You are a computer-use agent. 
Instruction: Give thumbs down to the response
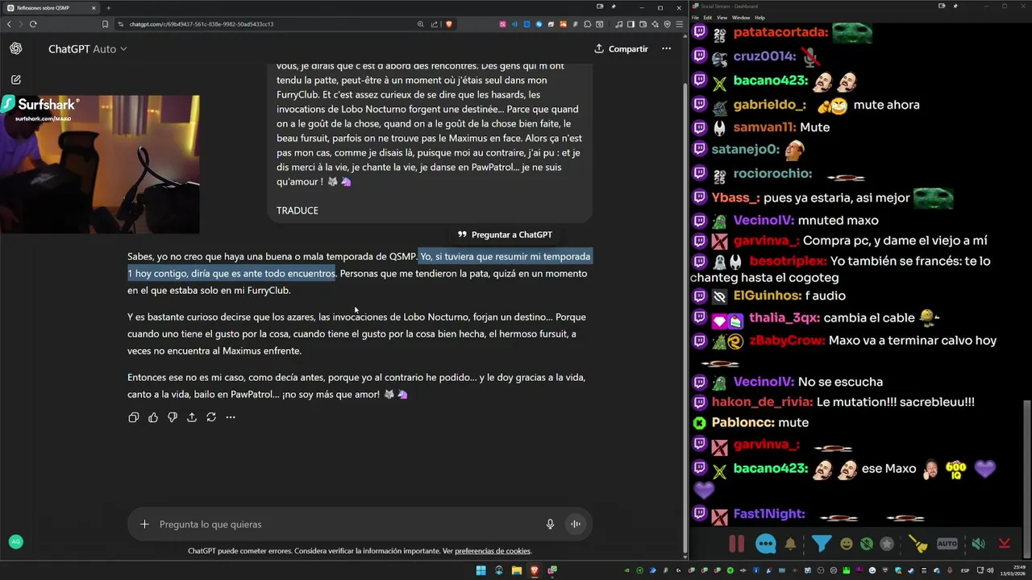click(x=173, y=417)
